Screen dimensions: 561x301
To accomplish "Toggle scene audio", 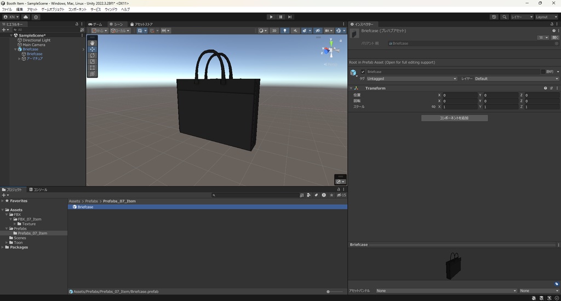I will 295,31.
